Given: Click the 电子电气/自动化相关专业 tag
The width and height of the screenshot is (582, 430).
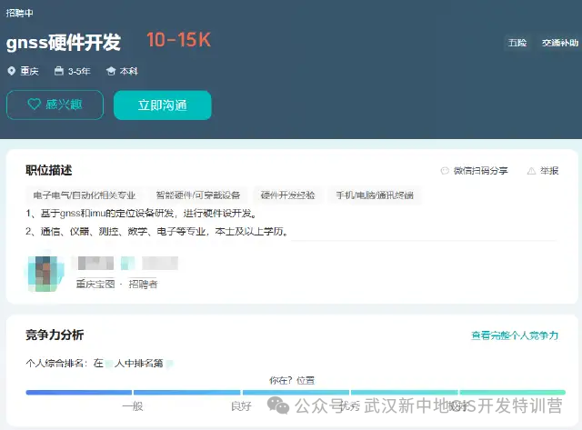Looking at the screenshot, I should [85, 195].
